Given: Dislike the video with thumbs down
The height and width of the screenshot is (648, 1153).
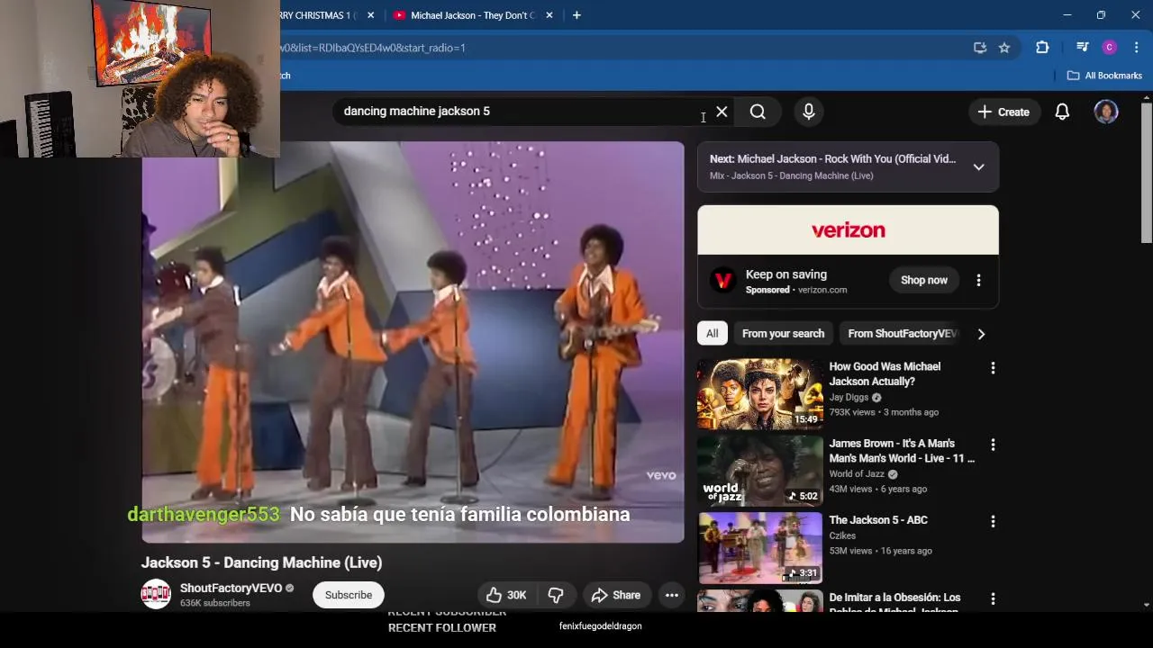Looking at the screenshot, I should coord(556,595).
